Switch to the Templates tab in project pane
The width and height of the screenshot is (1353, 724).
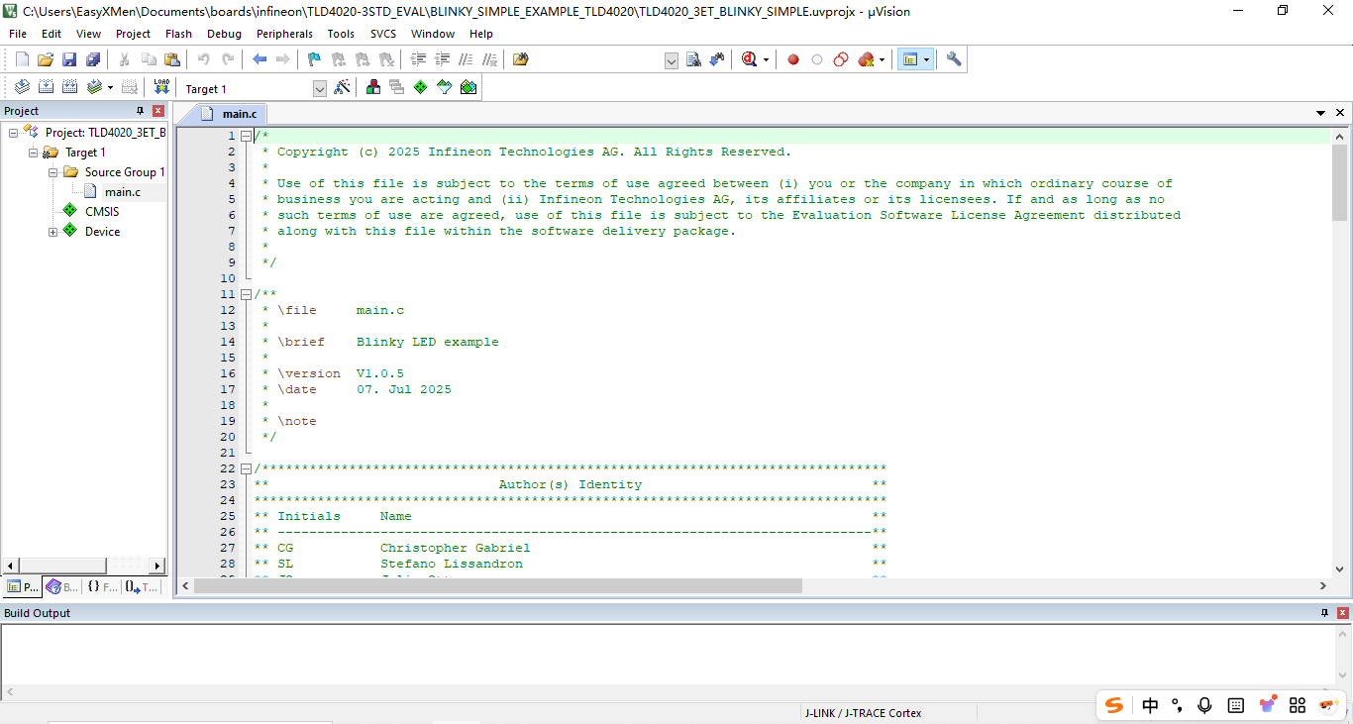(141, 587)
